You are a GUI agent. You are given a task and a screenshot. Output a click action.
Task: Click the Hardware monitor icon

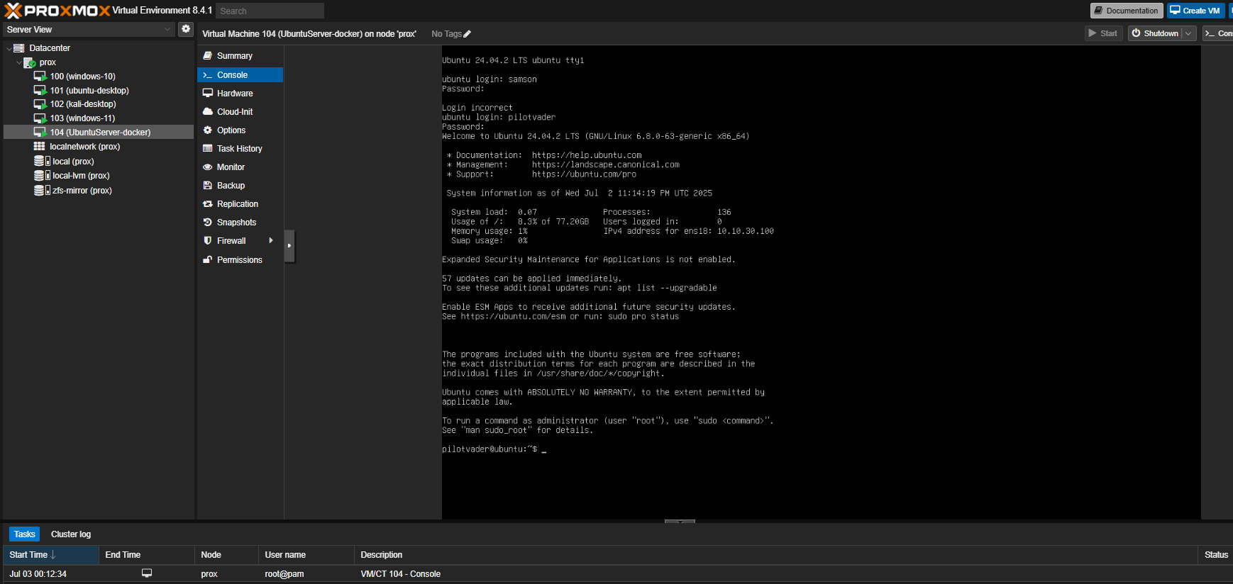[x=208, y=93]
